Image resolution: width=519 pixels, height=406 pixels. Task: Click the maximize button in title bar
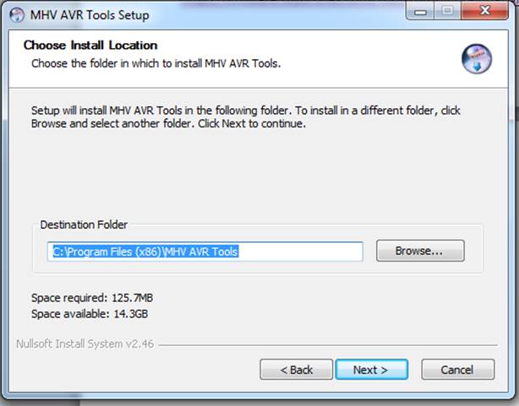pyautogui.click(x=448, y=12)
